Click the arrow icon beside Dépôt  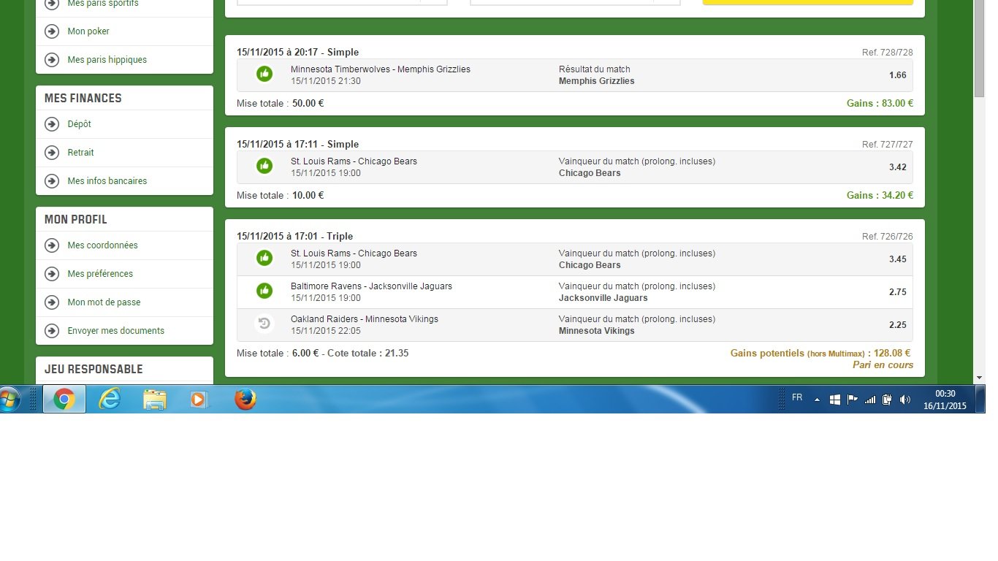click(x=52, y=124)
